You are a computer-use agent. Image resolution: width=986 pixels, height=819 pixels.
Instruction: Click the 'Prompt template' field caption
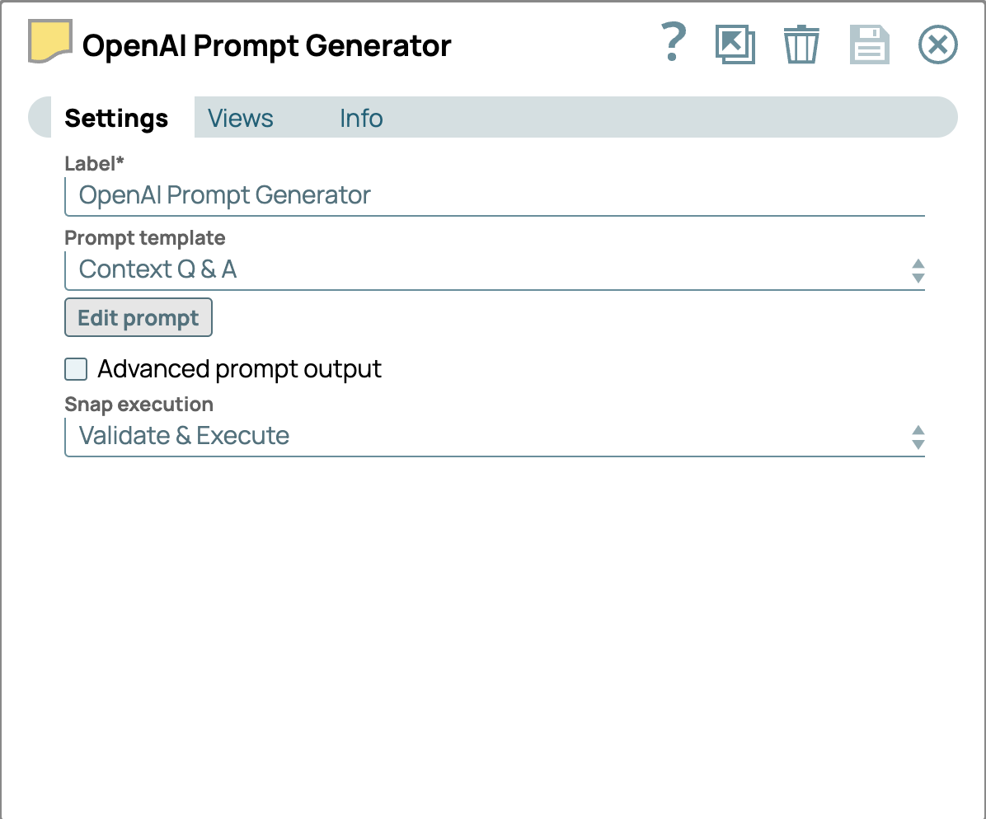coord(145,238)
